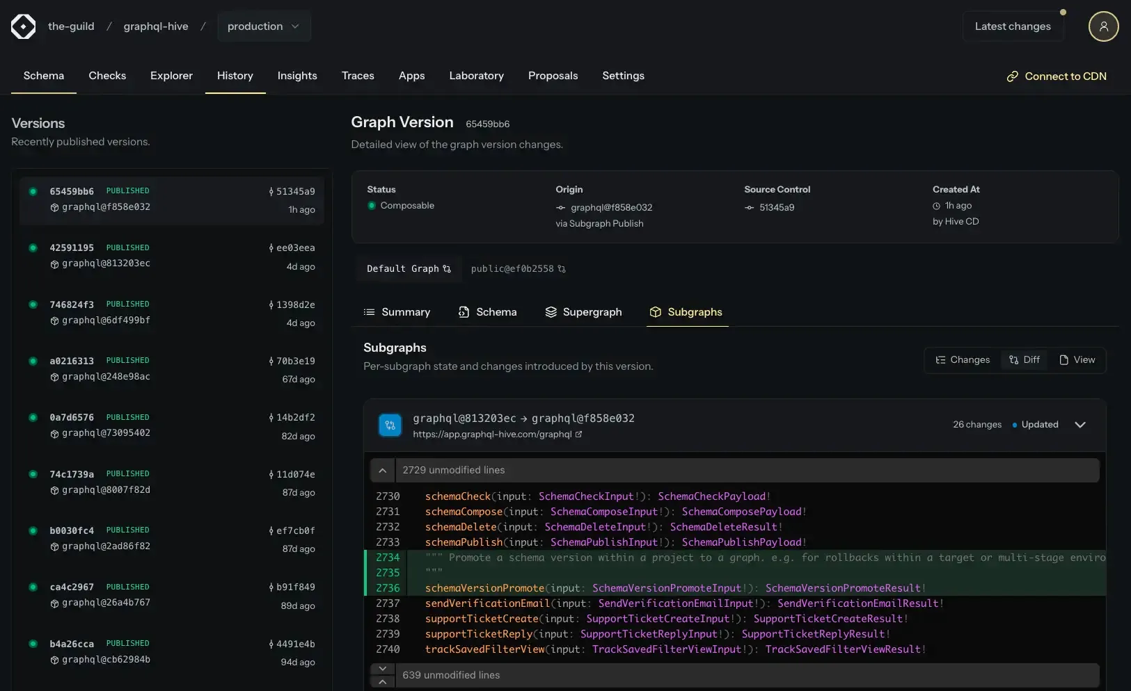Click the Supergraph layers icon
The height and width of the screenshot is (691, 1131).
point(551,312)
